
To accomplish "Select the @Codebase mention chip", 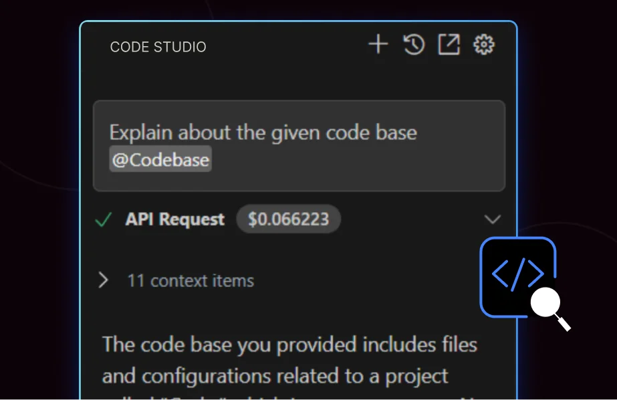I will pos(160,159).
